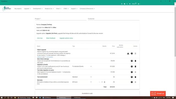Expand the Upgrade menu
The width and height of the screenshot is (176, 99).
[27, 9]
